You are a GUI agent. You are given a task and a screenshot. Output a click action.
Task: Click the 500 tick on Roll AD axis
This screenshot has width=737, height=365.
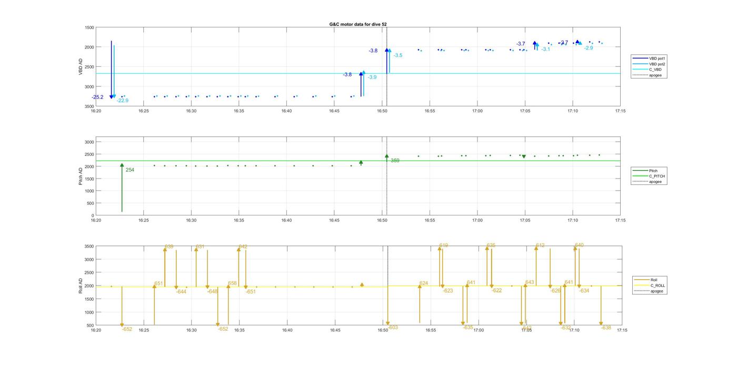pyautogui.click(x=91, y=325)
